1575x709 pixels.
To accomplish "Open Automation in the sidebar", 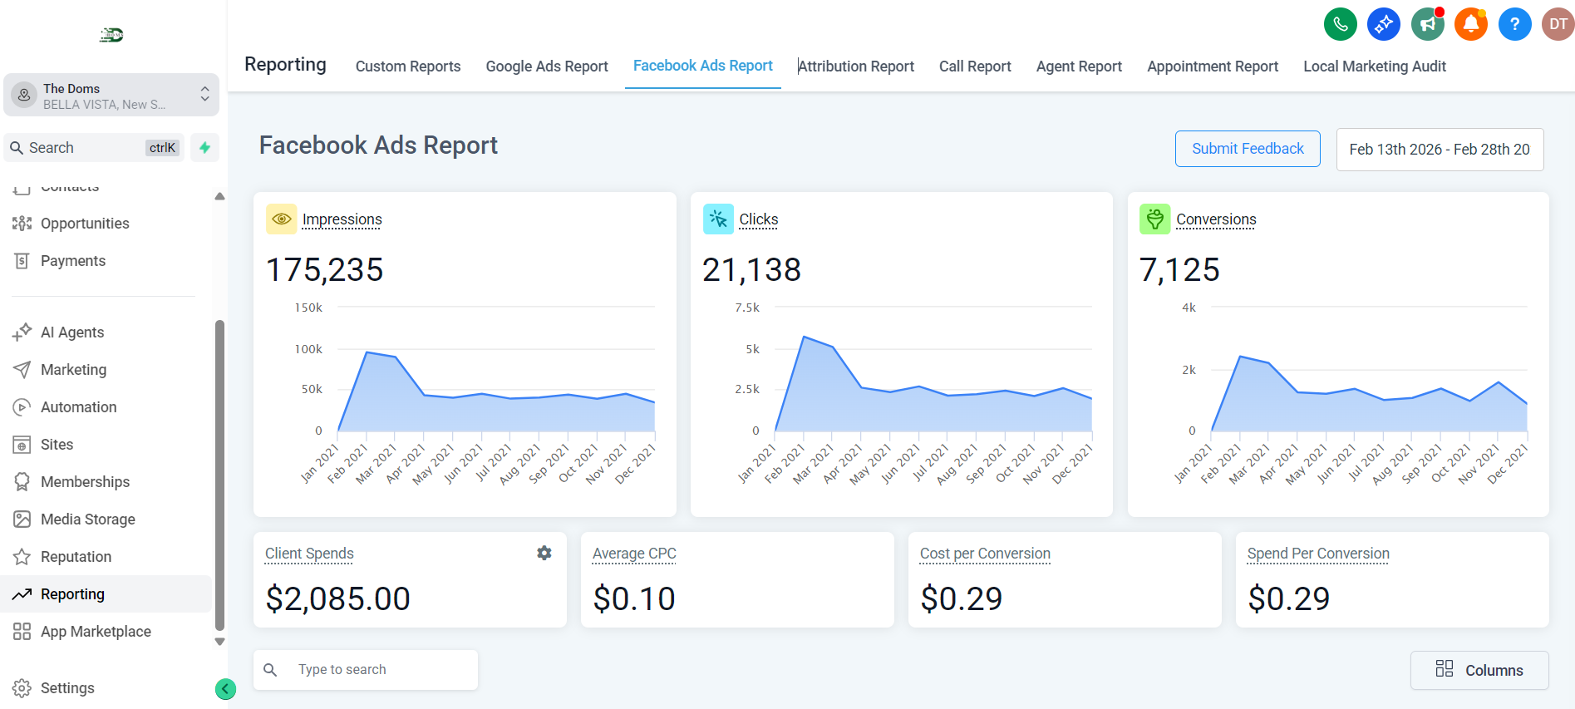I will click(x=78, y=407).
